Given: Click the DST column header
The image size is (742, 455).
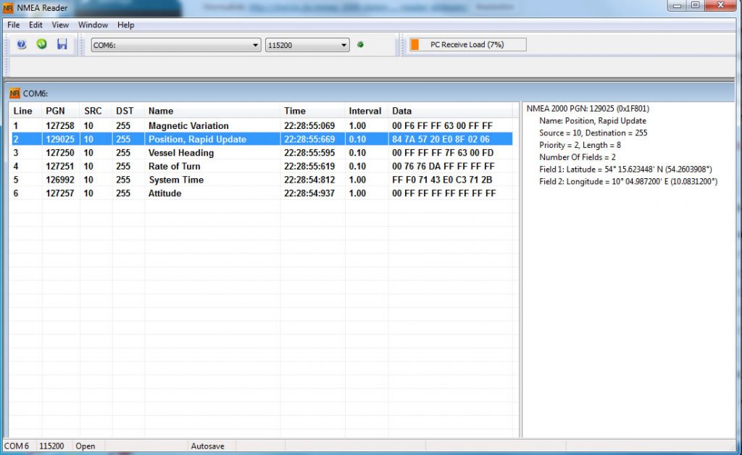Looking at the screenshot, I should coord(128,111).
